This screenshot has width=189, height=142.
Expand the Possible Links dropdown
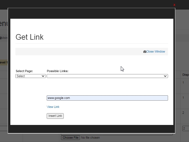pos(107,76)
